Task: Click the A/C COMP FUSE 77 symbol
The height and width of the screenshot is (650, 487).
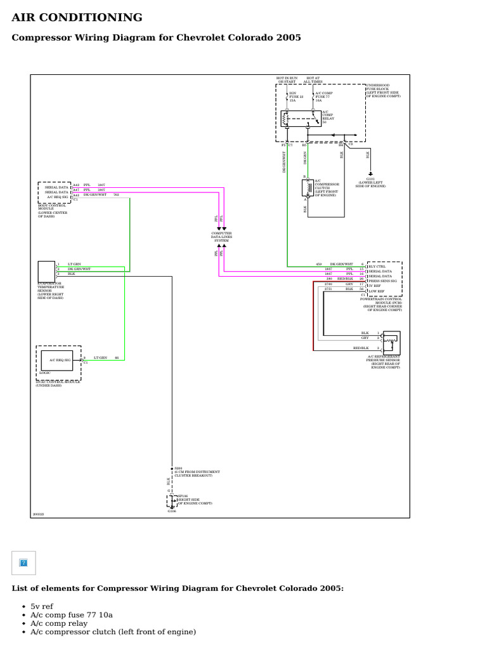Action: (313, 96)
